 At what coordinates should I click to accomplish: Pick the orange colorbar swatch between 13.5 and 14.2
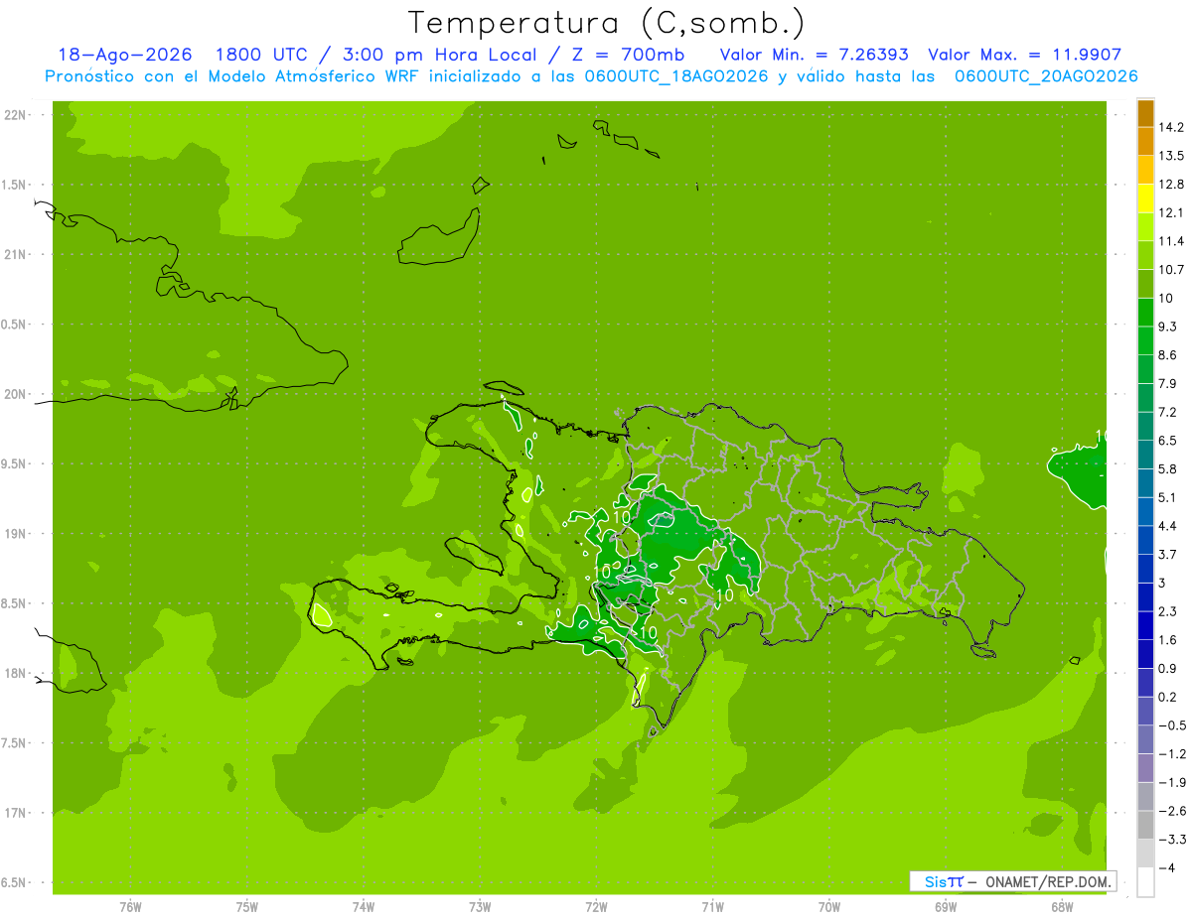(1145, 142)
